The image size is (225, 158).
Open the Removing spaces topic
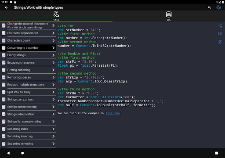click(x=28, y=77)
